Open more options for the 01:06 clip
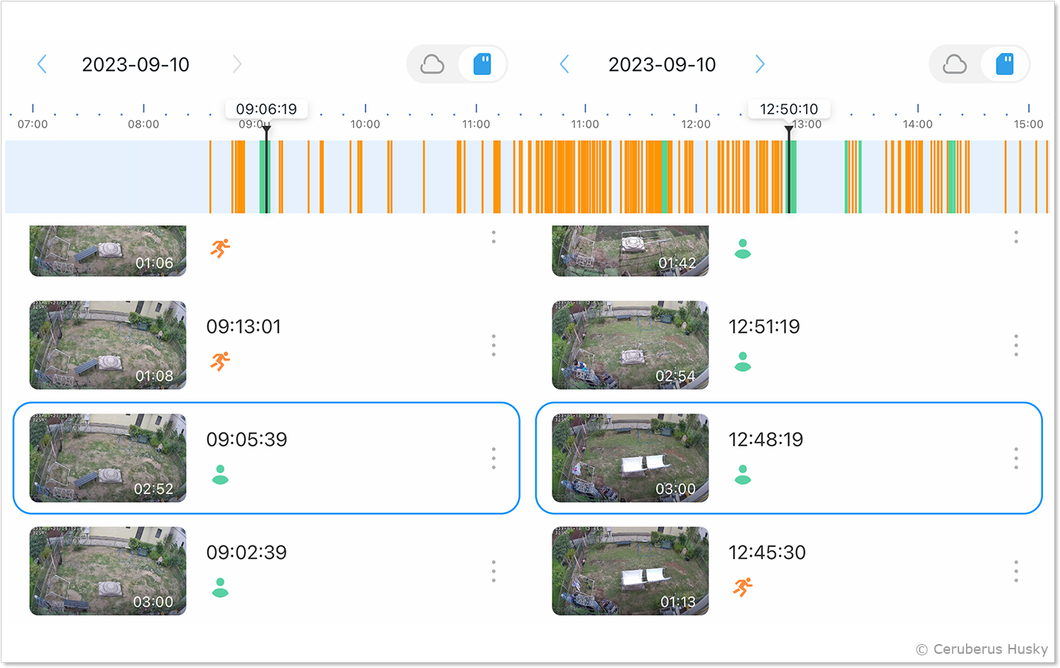Image resolution: width=1060 pixels, height=668 pixels. pyautogui.click(x=493, y=237)
